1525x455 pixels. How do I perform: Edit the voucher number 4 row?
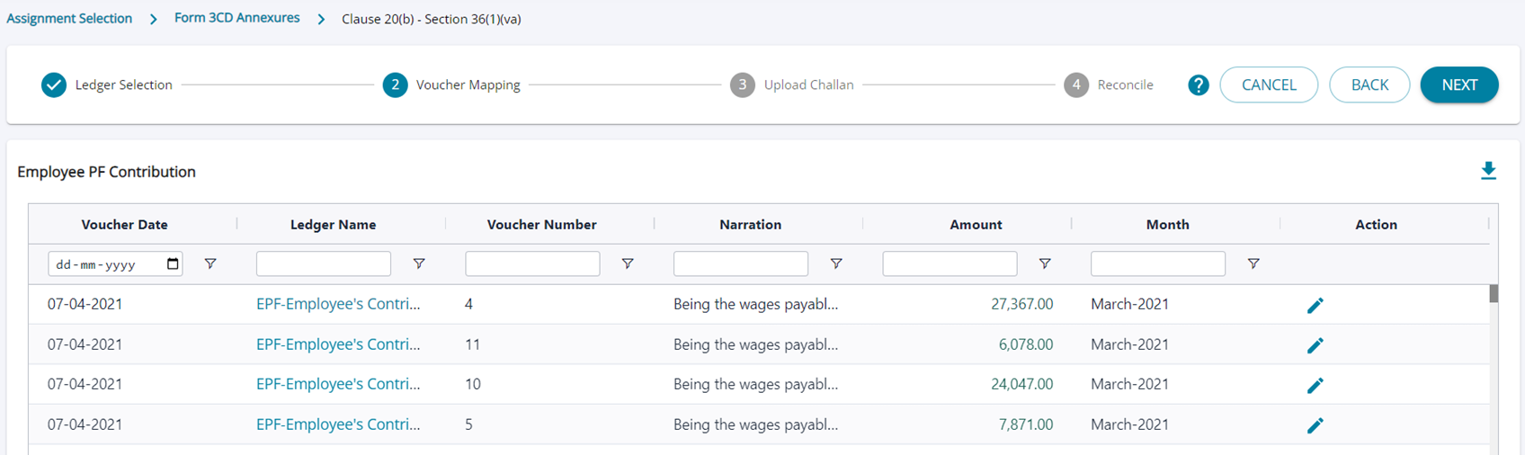point(1315,306)
